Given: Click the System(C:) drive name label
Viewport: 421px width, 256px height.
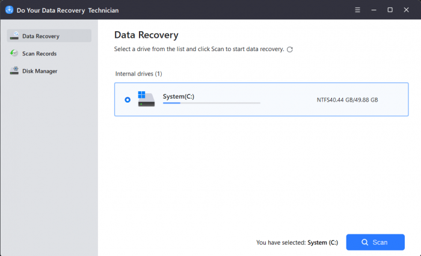Looking at the screenshot, I should tap(179, 96).
